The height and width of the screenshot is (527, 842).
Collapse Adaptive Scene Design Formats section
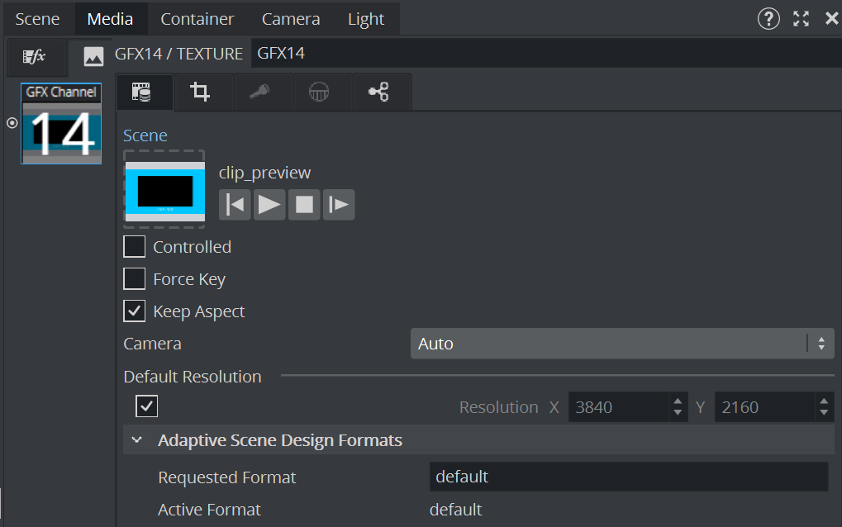[137, 440]
